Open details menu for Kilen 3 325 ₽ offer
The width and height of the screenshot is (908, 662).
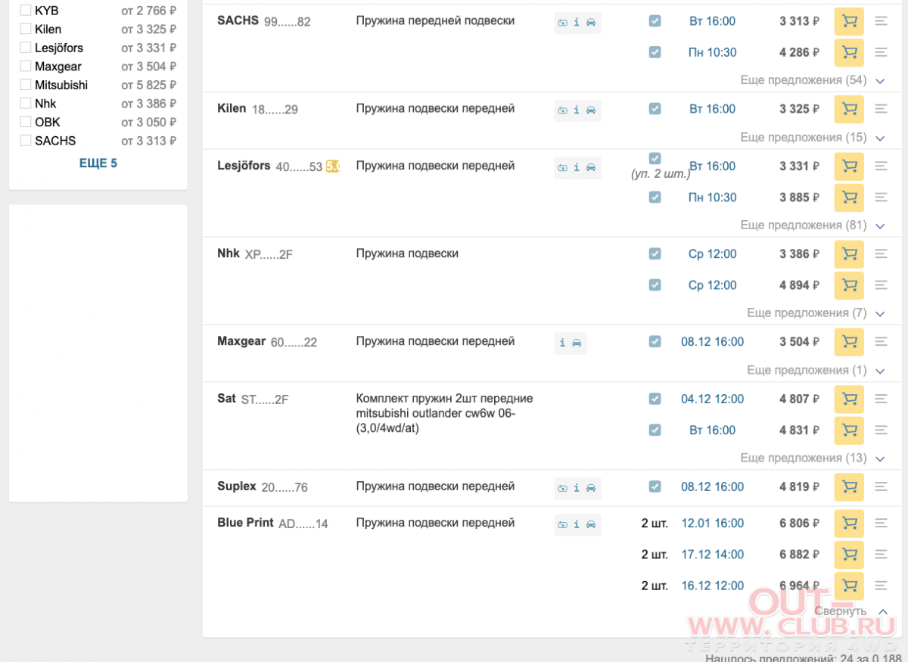point(881,109)
